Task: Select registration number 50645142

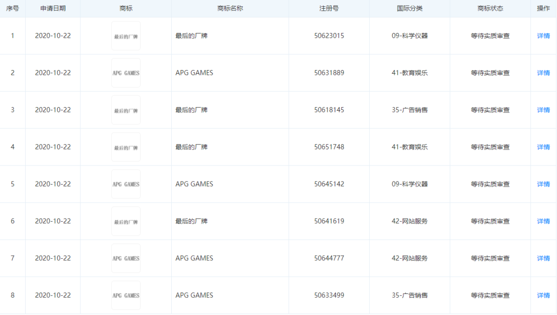Action: click(x=329, y=184)
